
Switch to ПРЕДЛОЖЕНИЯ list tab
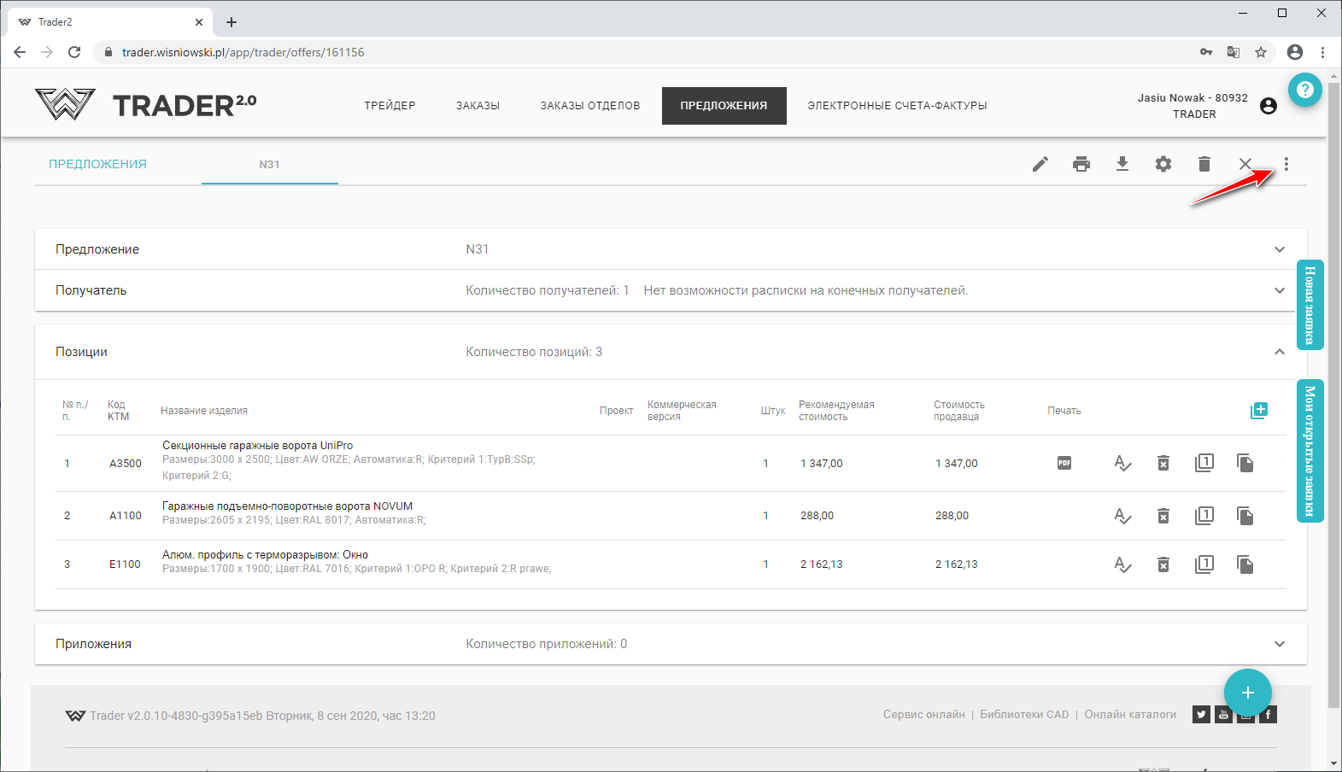point(97,164)
